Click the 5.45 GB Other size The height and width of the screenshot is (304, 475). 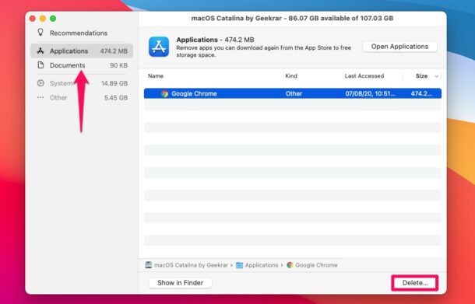point(116,98)
